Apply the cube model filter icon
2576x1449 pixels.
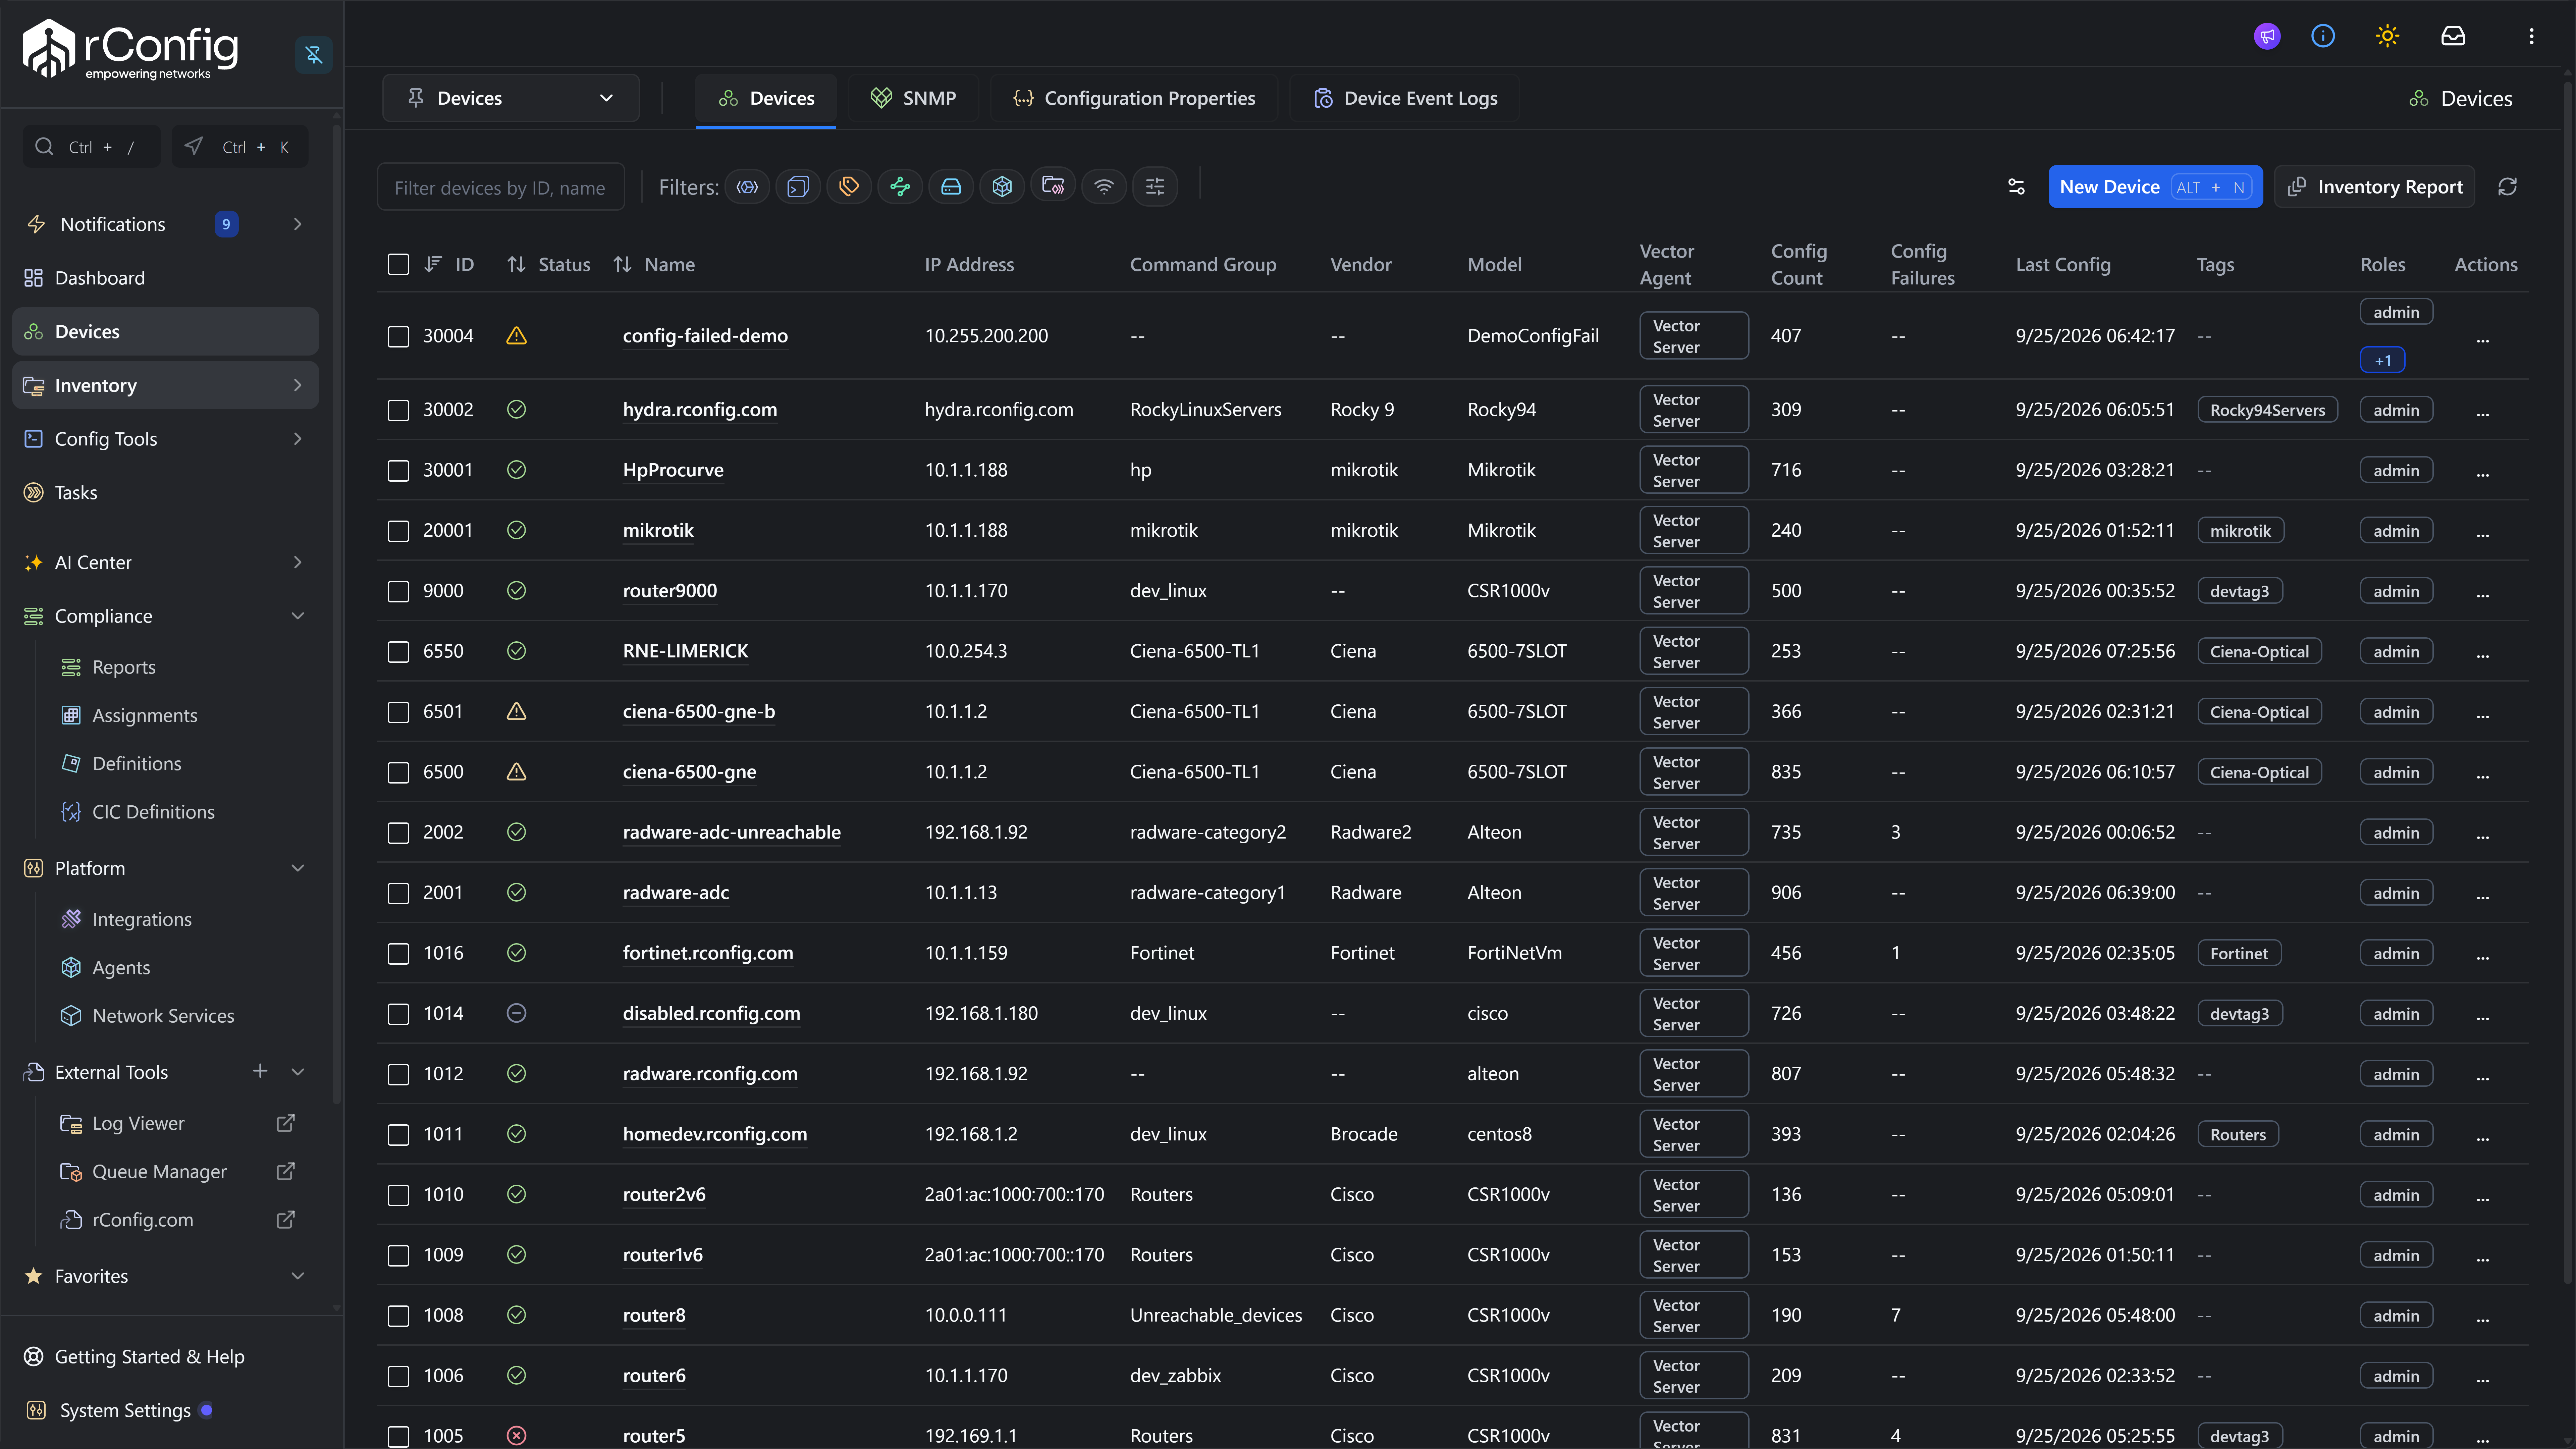1002,187
